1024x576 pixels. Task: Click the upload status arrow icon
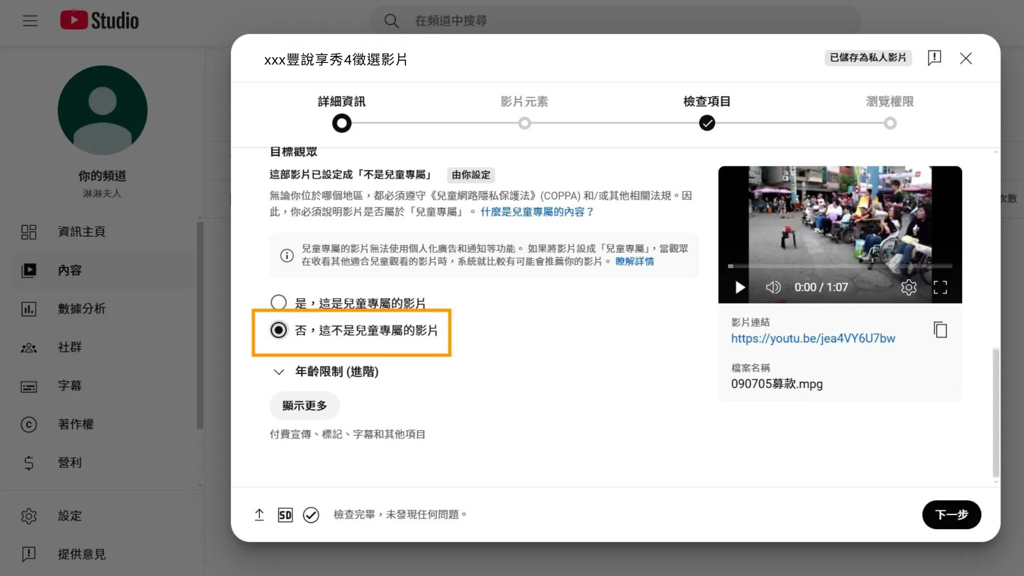click(x=259, y=515)
